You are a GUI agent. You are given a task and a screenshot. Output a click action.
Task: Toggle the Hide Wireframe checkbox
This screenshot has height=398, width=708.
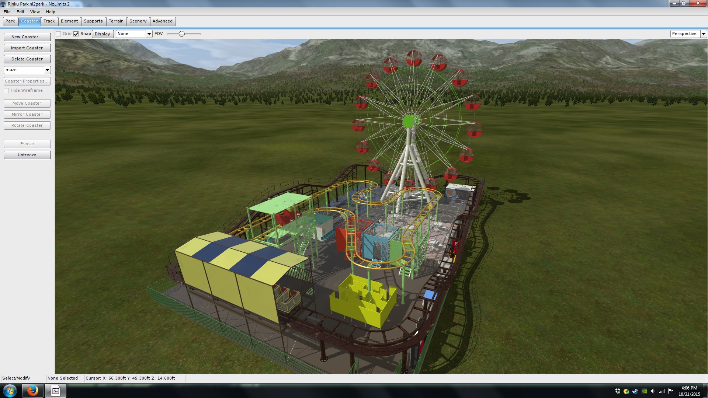tap(6, 91)
